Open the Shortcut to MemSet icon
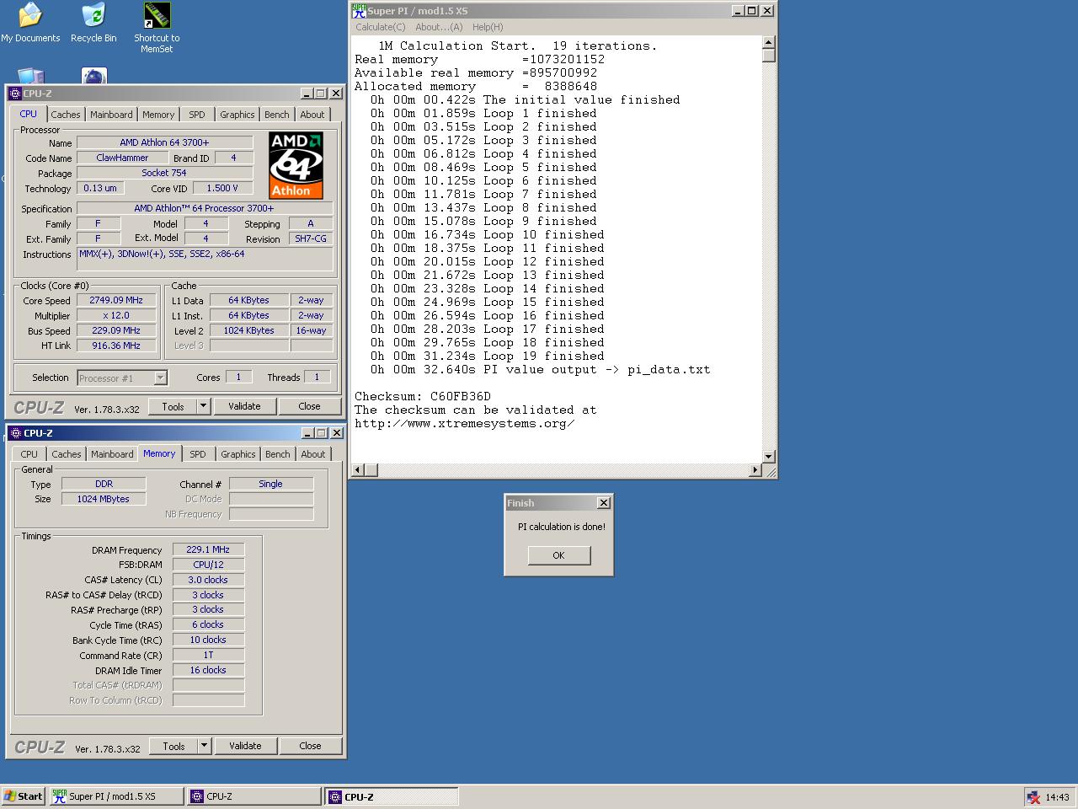The width and height of the screenshot is (1078, 809). pos(157,28)
